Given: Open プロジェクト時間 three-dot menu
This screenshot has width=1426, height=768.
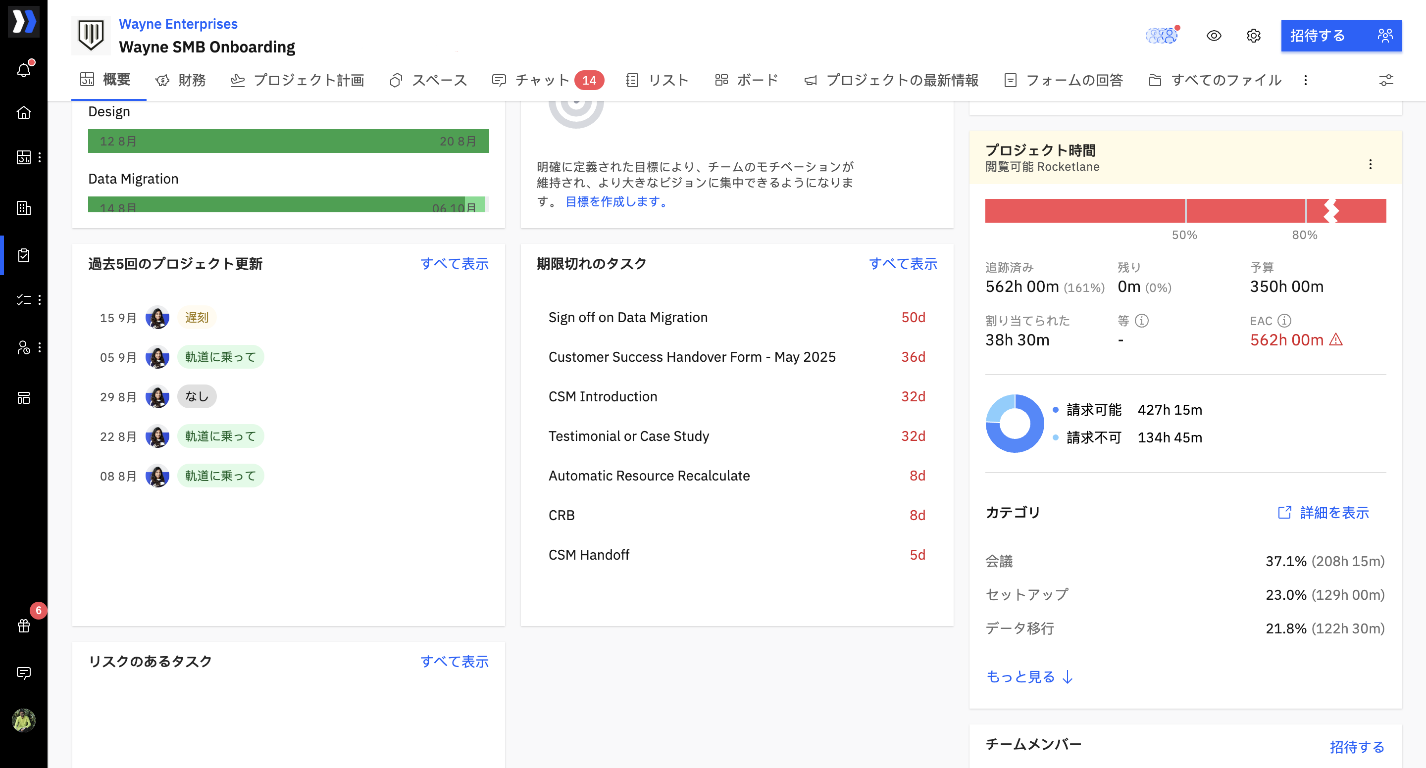Looking at the screenshot, I should coord(1370,164).
